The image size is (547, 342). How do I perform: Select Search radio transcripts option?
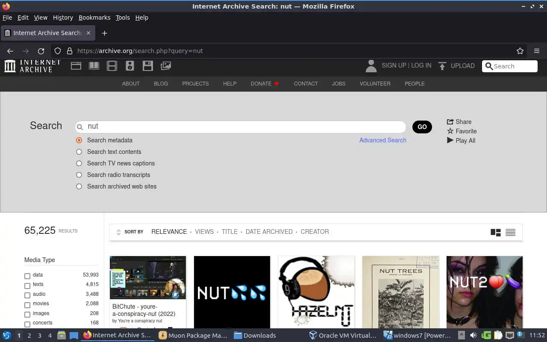tap(79, 175)
